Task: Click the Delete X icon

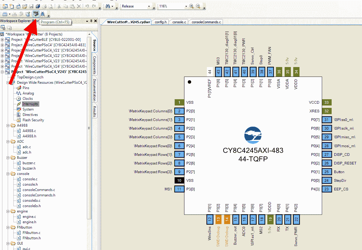Action: (79, 6)
